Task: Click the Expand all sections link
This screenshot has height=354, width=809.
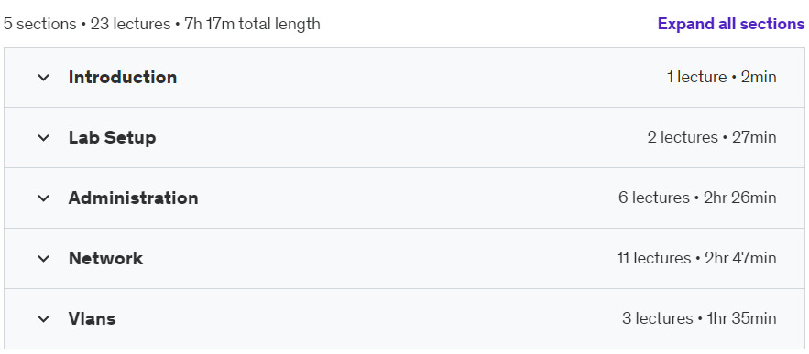Action: pyautogui.click(x=731, y=24)
